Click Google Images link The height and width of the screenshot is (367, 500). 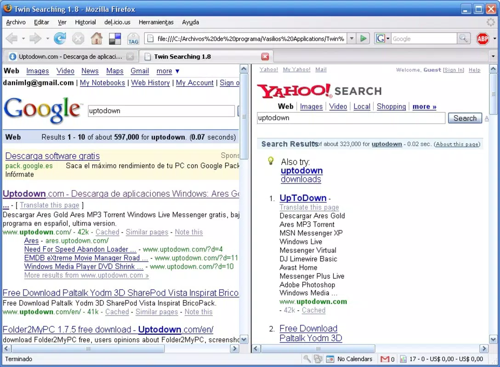coord(38,71)
